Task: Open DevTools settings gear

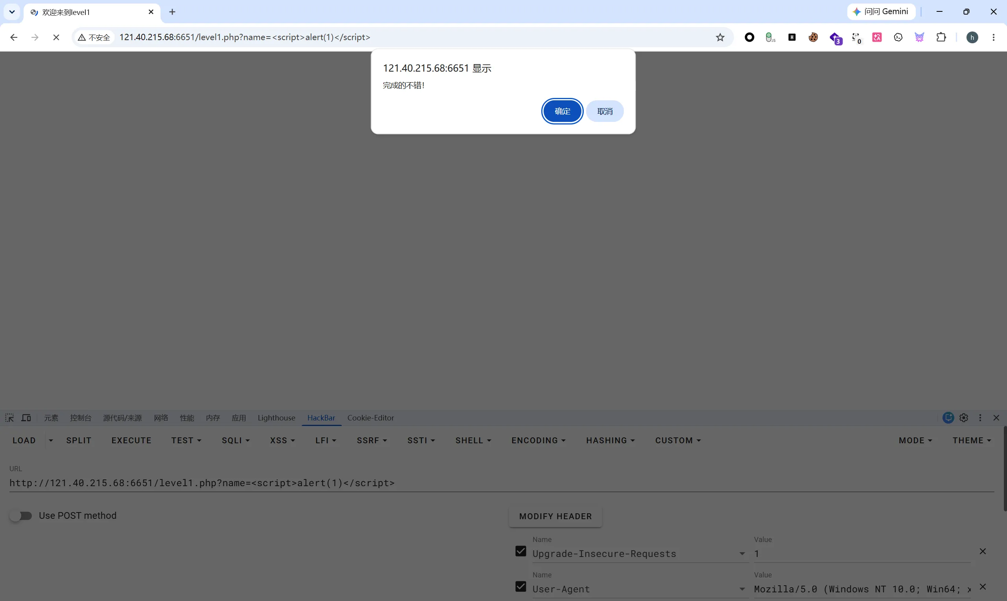Action: coord(964,418)
